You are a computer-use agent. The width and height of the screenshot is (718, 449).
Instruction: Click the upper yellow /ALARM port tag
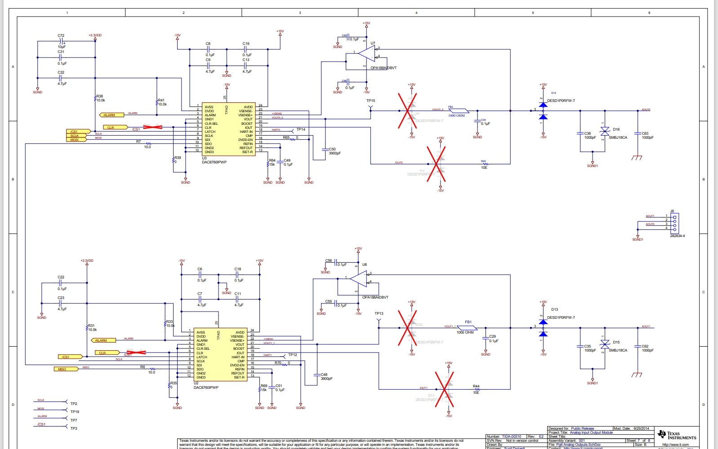(109, 115)
